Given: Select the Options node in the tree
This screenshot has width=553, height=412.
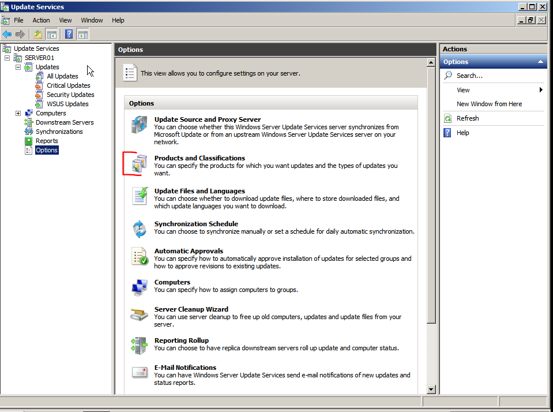Looking at the screenshot, I should [47, 150].
